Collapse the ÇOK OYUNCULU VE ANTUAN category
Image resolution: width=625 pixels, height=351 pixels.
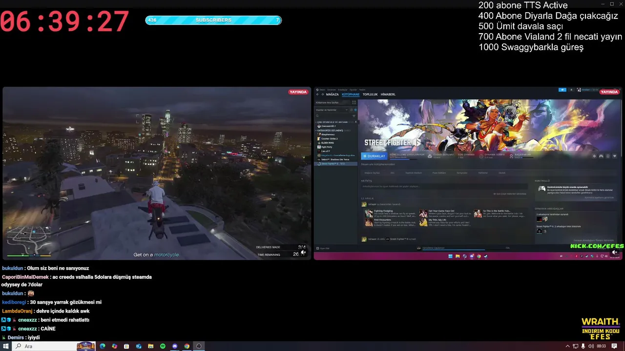pyautogui.click(x=316, y=122)
